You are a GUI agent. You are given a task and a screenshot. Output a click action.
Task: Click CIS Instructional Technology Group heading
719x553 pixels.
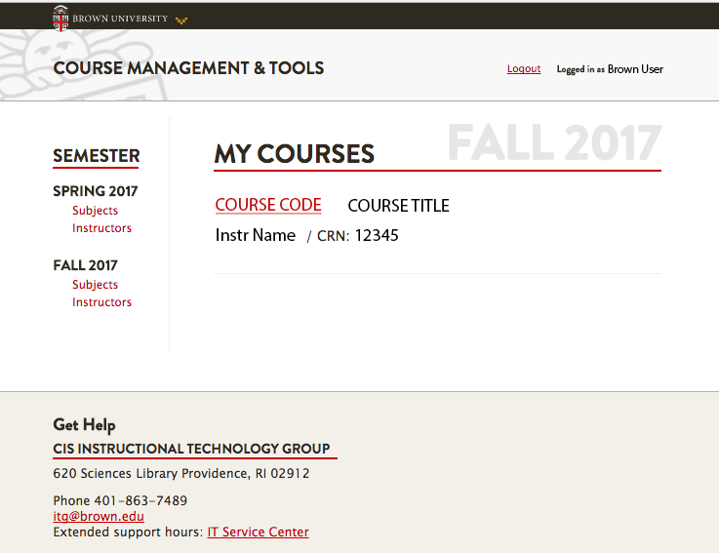(191, 449)
